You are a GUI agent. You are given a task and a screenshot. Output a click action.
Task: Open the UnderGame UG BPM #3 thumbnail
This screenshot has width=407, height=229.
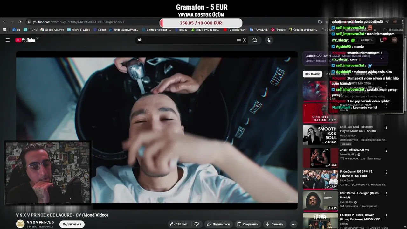(320, 179)
